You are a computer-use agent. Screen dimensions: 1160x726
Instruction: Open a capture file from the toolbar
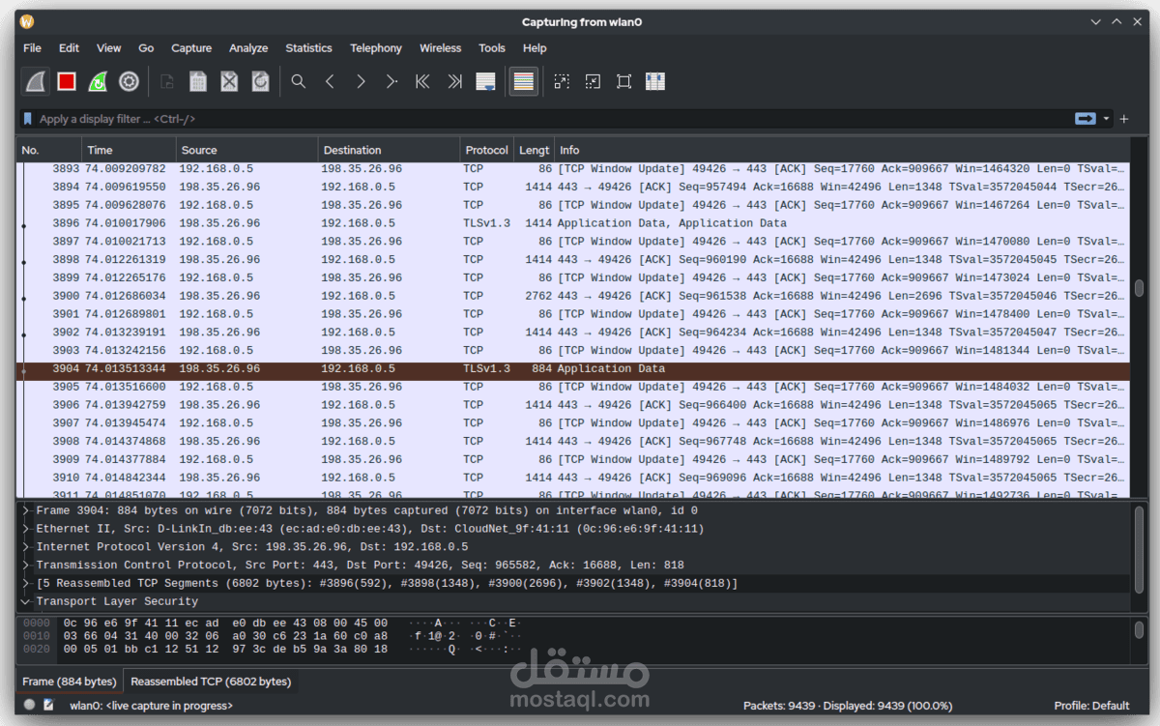[x=167, y=82]
